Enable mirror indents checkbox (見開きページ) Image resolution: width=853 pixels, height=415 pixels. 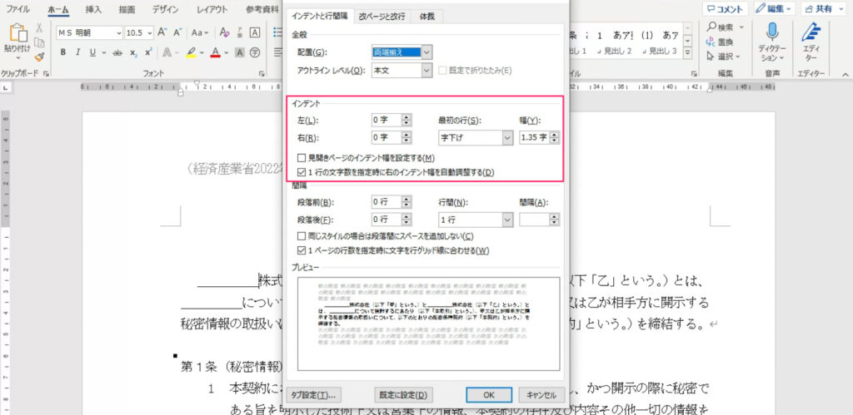(x=302, y=158)
